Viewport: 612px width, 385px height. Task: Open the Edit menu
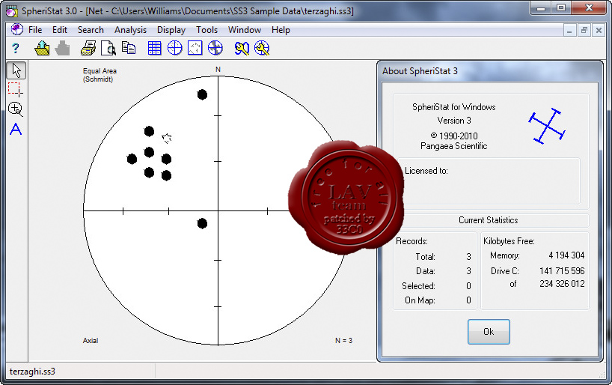point(60,30)
